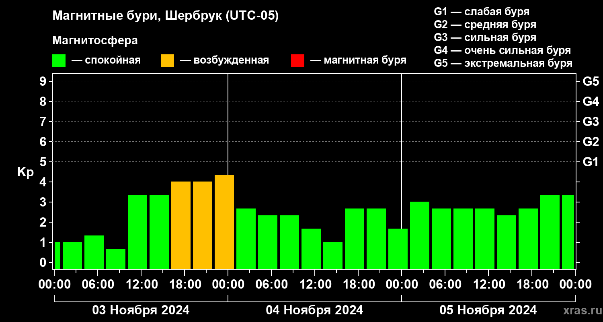Screen dimensions: 603x322
Task: Click the legend label '— магнитная буря'
Action: click(359, 61)
